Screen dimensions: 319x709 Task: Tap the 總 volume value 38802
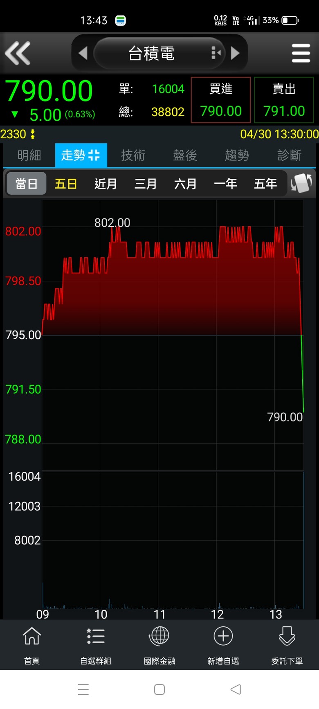click(x=168, y=112)
